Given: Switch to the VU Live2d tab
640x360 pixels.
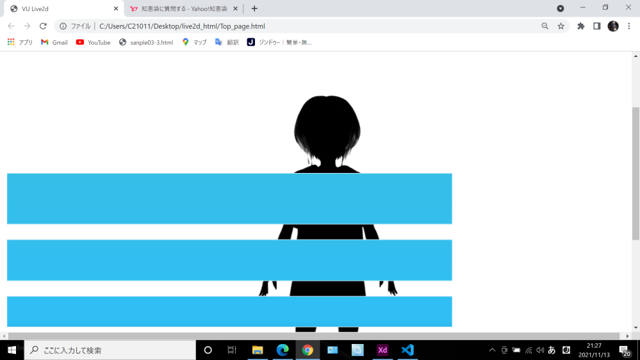Looking at the screenshot, I should [x=63, y=8].
